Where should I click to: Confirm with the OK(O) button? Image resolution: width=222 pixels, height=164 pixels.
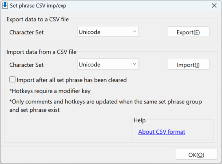click(196, 155)
